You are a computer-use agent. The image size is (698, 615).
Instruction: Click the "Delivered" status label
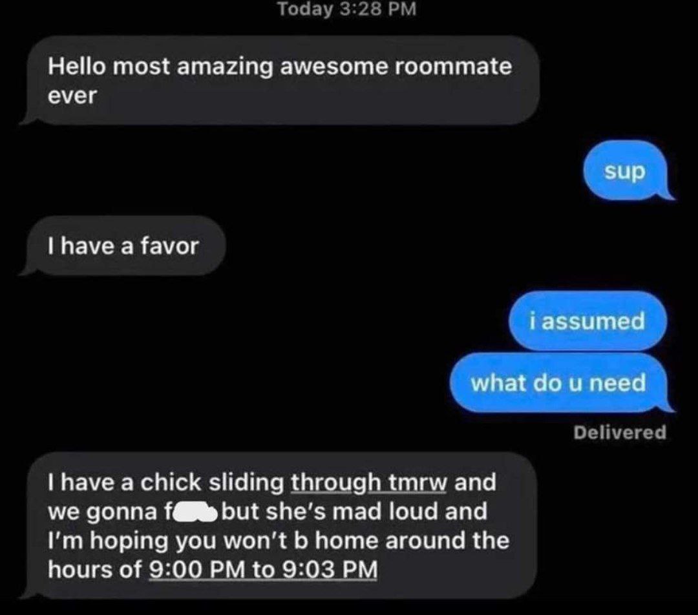(620, 432)
